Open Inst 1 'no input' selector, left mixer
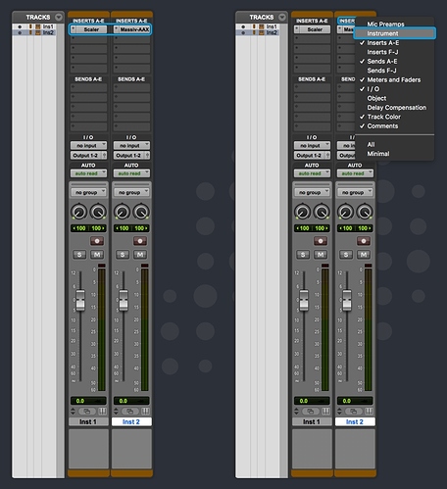Image resolution: width=447 pixels, height=489 pixels. click(88, 145)
